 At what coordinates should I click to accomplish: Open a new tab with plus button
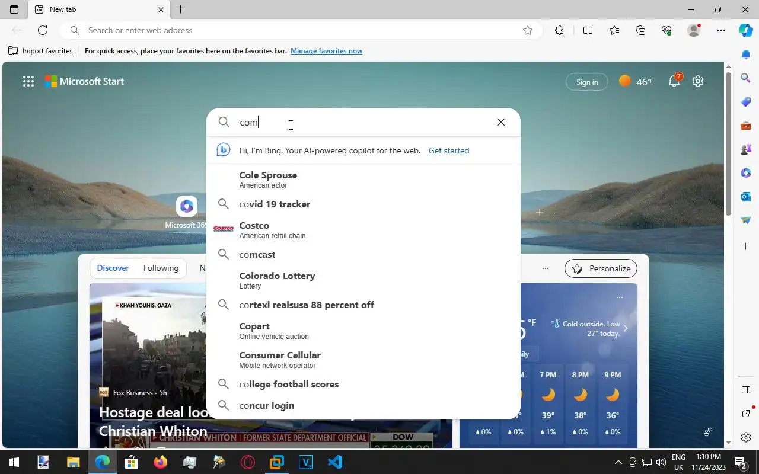(181, 9)
